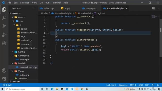Viewport: 162px width, 91px height.
Task: Change language mode via PHP
Action: tap(147, 85)
